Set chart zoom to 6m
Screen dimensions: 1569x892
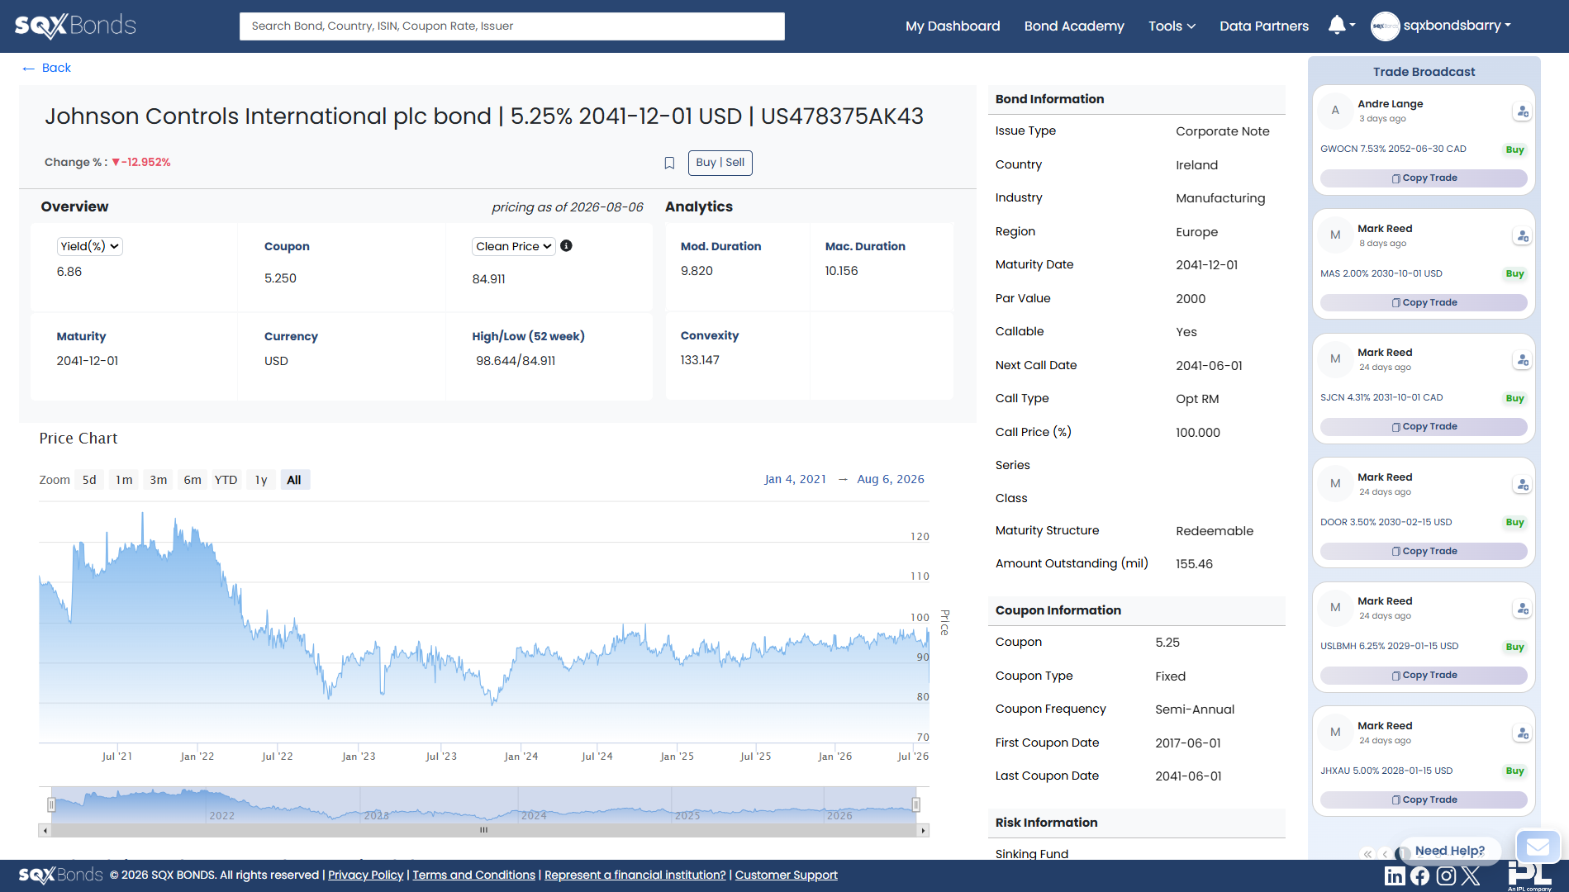point(193,480)
